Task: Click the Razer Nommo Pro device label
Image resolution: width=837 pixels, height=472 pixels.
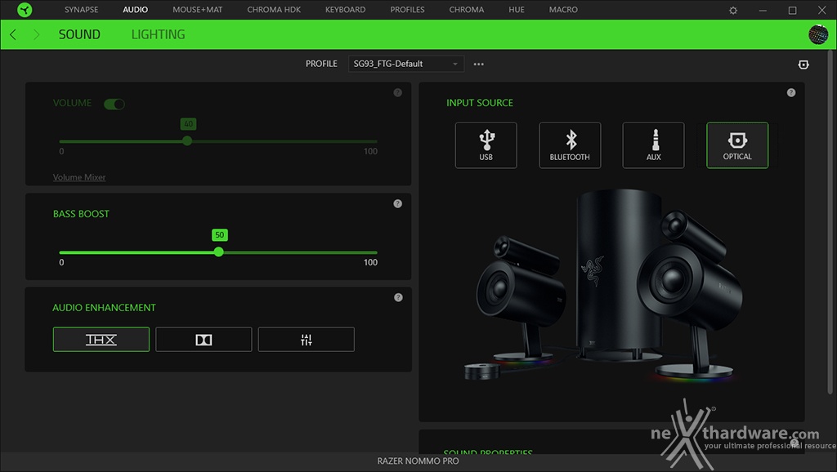Action: (418, 461)
